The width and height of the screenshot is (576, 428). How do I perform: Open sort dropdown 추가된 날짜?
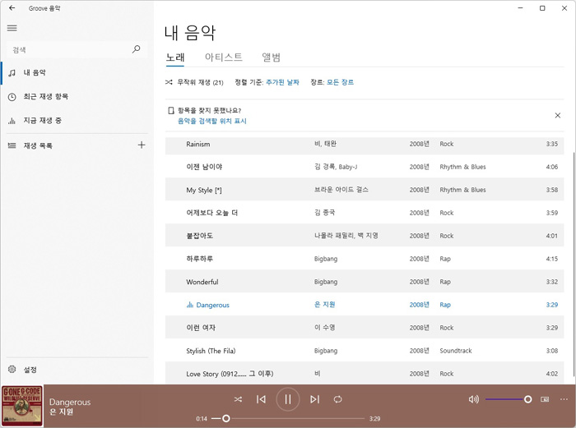click(x=282, y=82)
